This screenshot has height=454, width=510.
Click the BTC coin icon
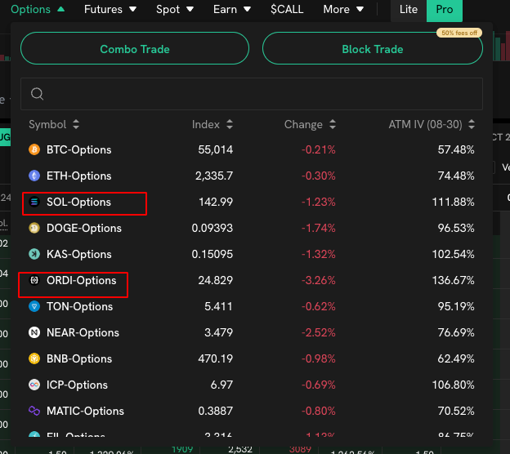(34, 150)
